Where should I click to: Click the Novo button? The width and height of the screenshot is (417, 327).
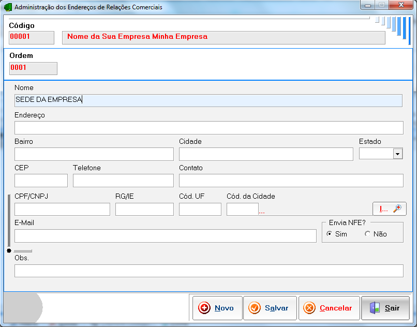tap(217, 308)
